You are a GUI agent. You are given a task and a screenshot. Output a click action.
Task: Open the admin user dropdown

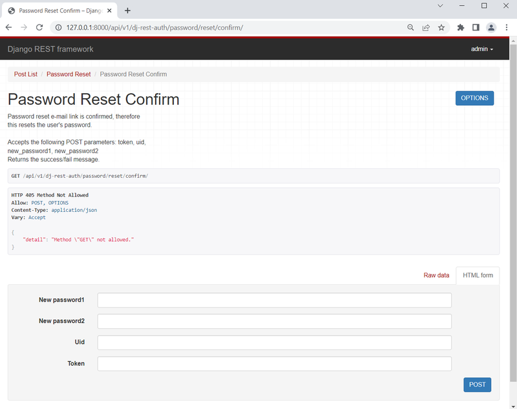[x=481, y=49]
